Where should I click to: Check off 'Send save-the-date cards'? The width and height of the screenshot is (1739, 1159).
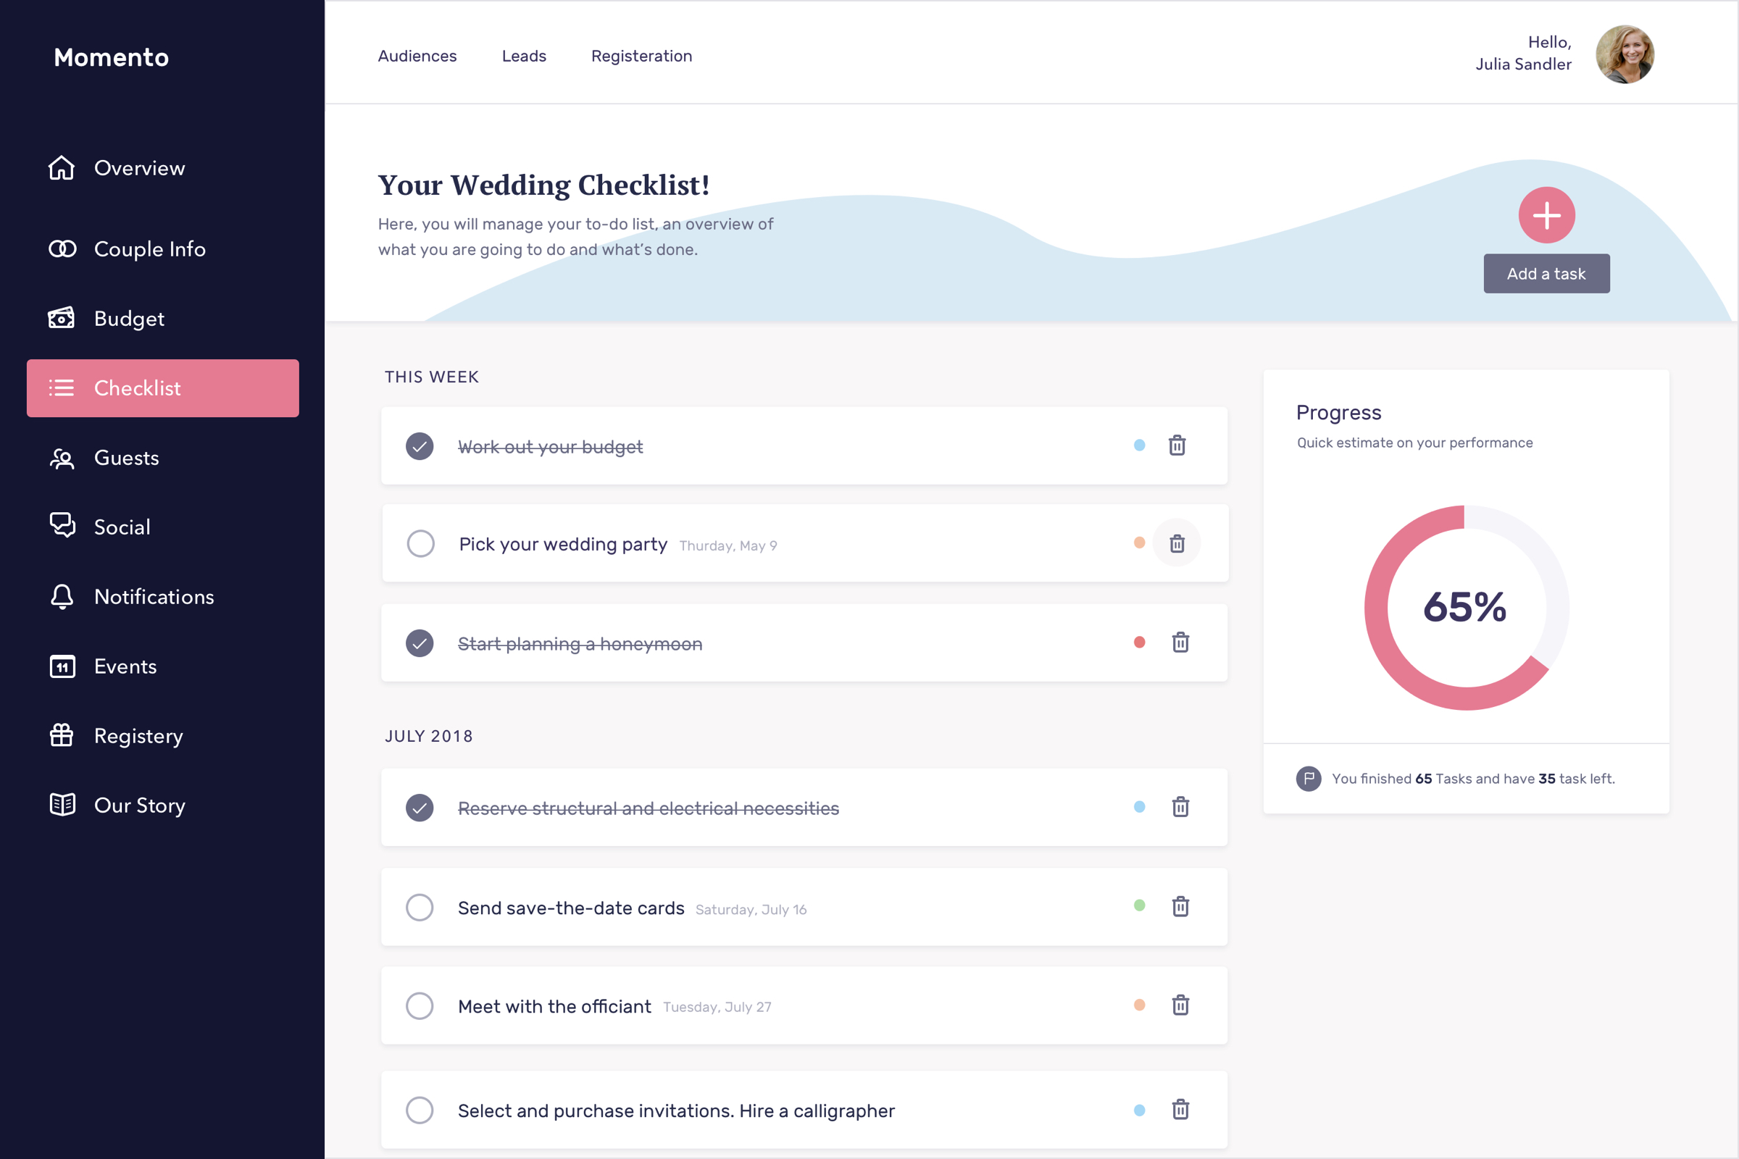420,908
